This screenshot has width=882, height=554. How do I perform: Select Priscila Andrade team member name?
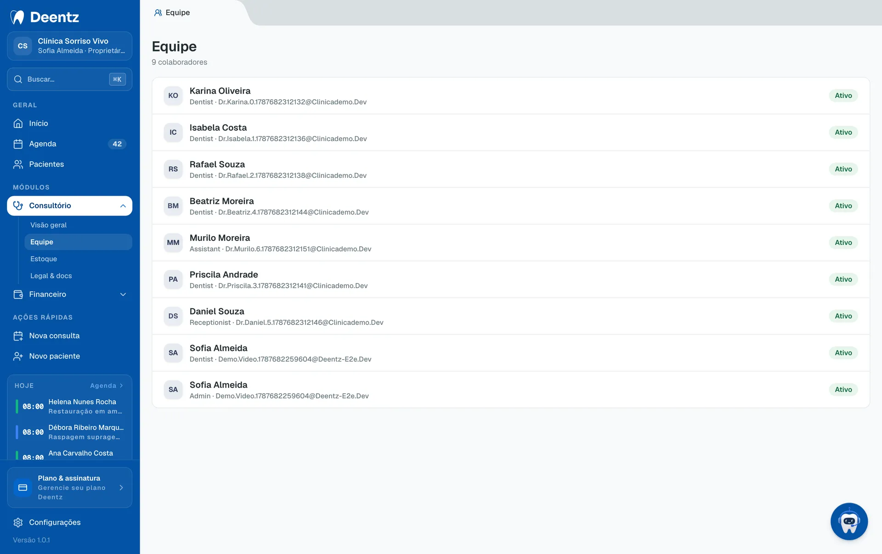[224, 275]
